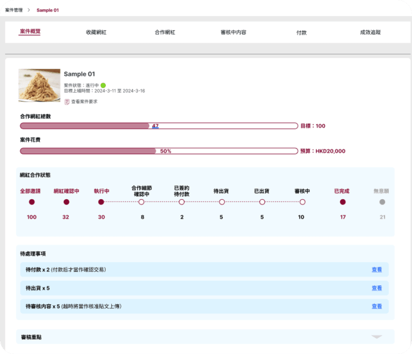Click the 已簽約待付款 hollow status dot

(181, 202)
